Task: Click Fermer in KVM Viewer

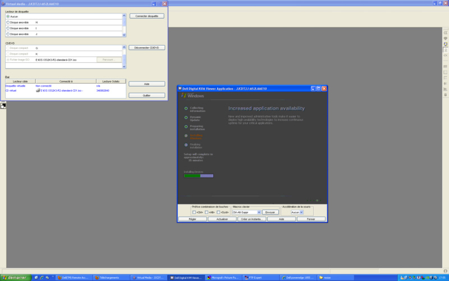Action: (x=311, y=219)
